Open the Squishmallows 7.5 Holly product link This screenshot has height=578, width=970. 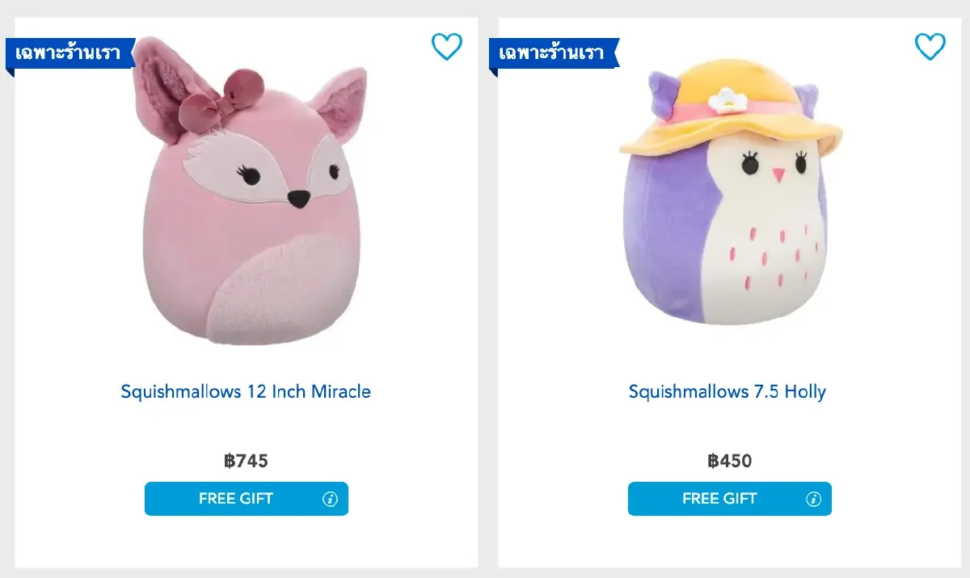tap(727, 392)
